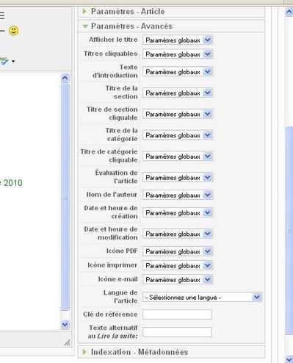Screen dimensions: 293x363
Task: Open the Langue de l'article language selector
Action: tap(203, 297)
